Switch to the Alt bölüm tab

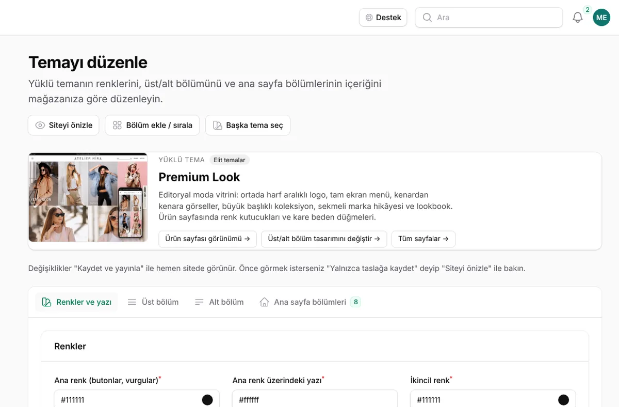[x=219, y=302]
